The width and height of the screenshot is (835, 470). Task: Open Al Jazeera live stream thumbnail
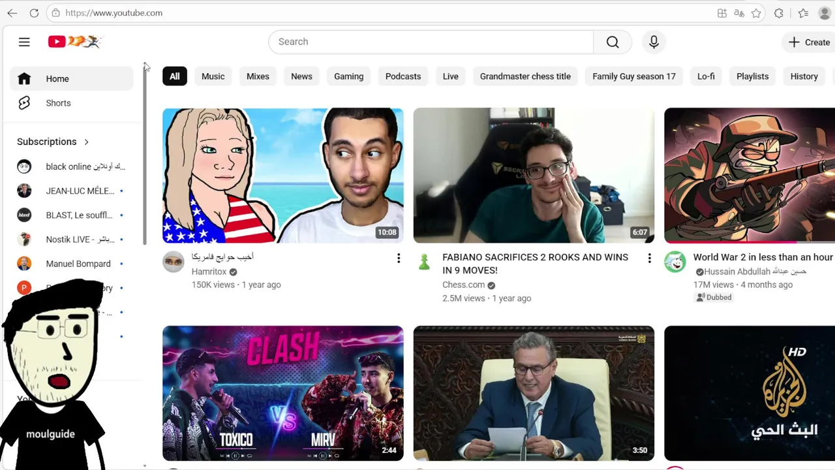pos(750,394)
